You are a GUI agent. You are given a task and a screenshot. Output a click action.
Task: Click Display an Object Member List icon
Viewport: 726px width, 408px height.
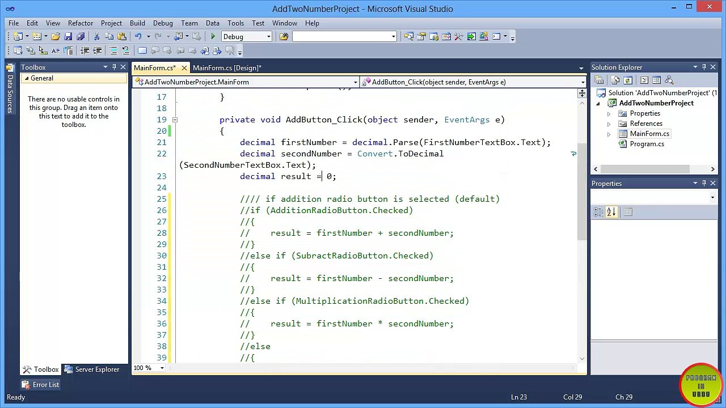click(x=18, y=50)
